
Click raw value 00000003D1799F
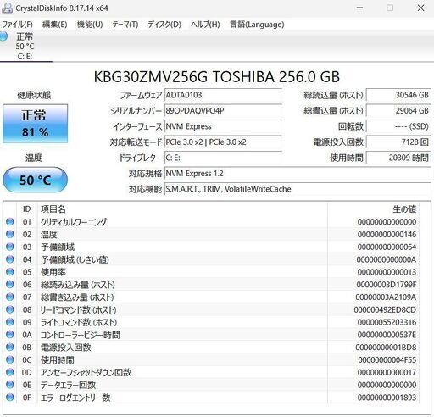tap(387, 285)
